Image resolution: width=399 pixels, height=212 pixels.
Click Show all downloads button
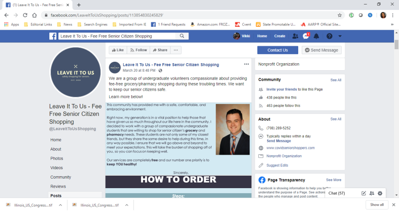[377, 205]
